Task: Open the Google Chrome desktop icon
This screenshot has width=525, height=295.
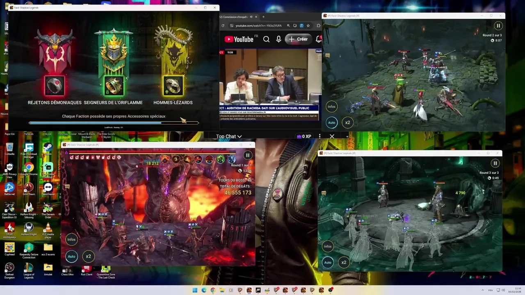Action: point(29,169)
